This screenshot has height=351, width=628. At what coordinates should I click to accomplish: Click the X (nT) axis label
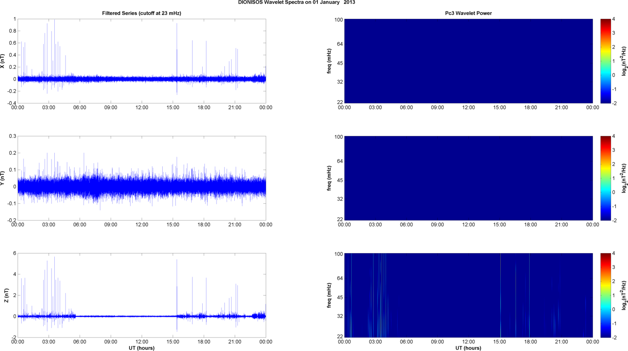click(x=2, y=61)
